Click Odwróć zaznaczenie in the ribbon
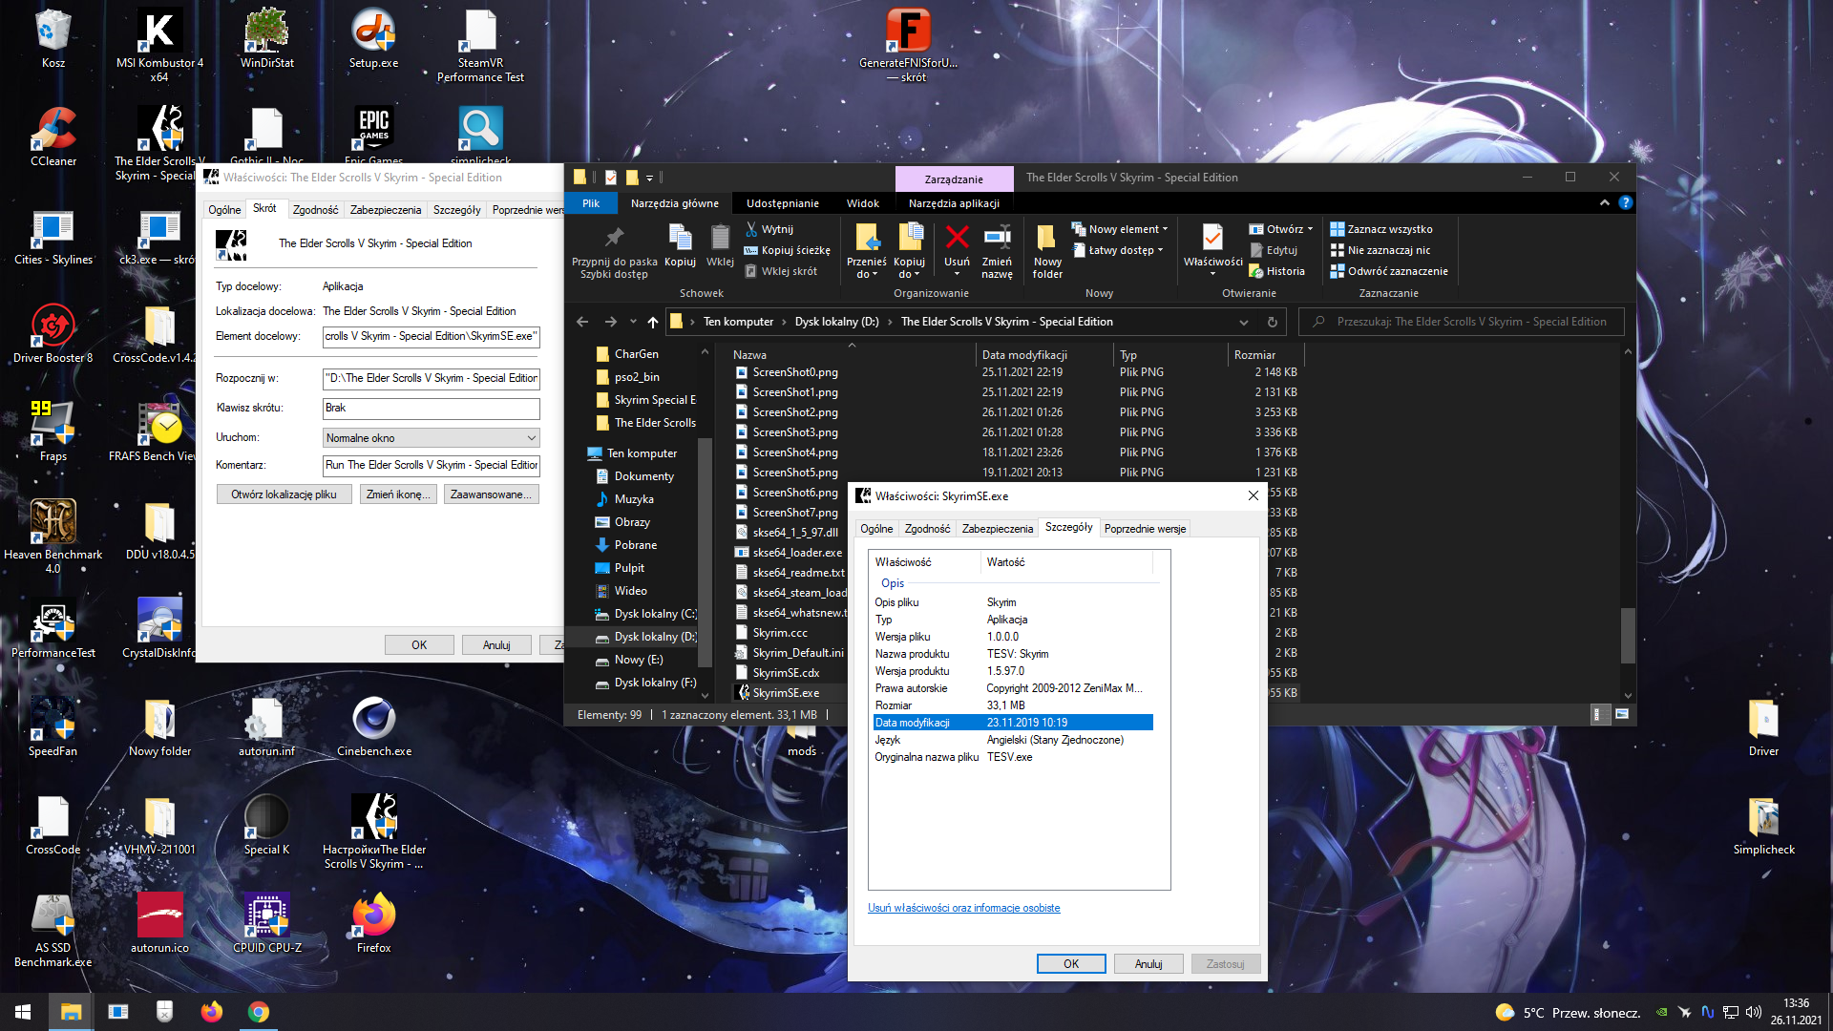 pos(1388,271)
